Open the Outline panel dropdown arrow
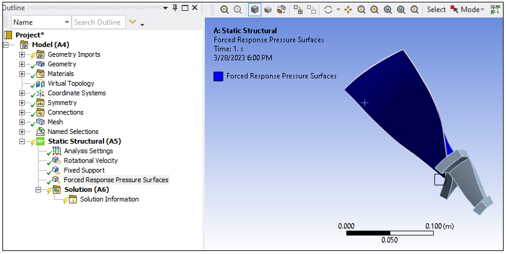The width and height of the screenshot is (506, 254). point(166,8)
